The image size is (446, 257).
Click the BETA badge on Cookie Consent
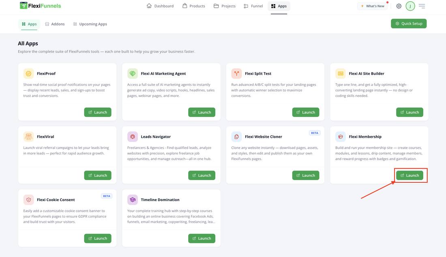pyautogui.click(x=107, y=196)
